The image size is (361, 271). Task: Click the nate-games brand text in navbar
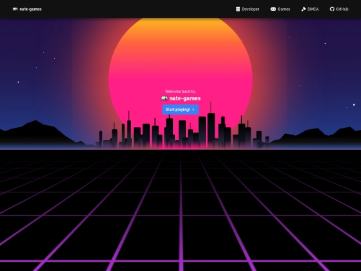click(x=31, y=9)
